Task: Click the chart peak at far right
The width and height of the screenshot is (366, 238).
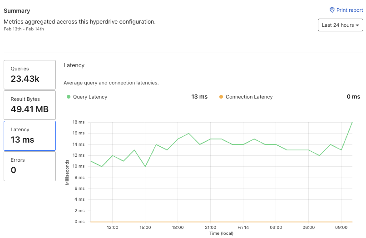Action: click(352, 123)
